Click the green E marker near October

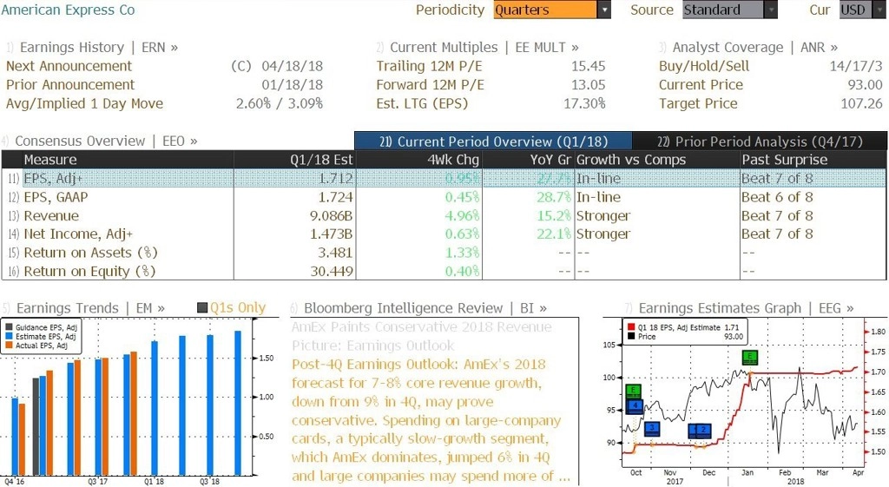[634, 391]
